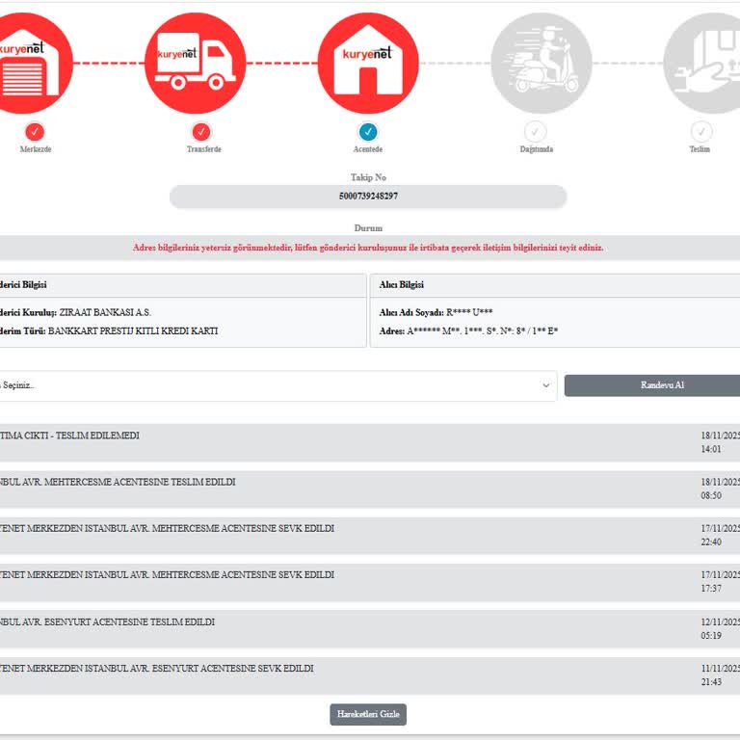Click the blue checkmark above Acentede label
740x740 pixels.
[368, 132]
